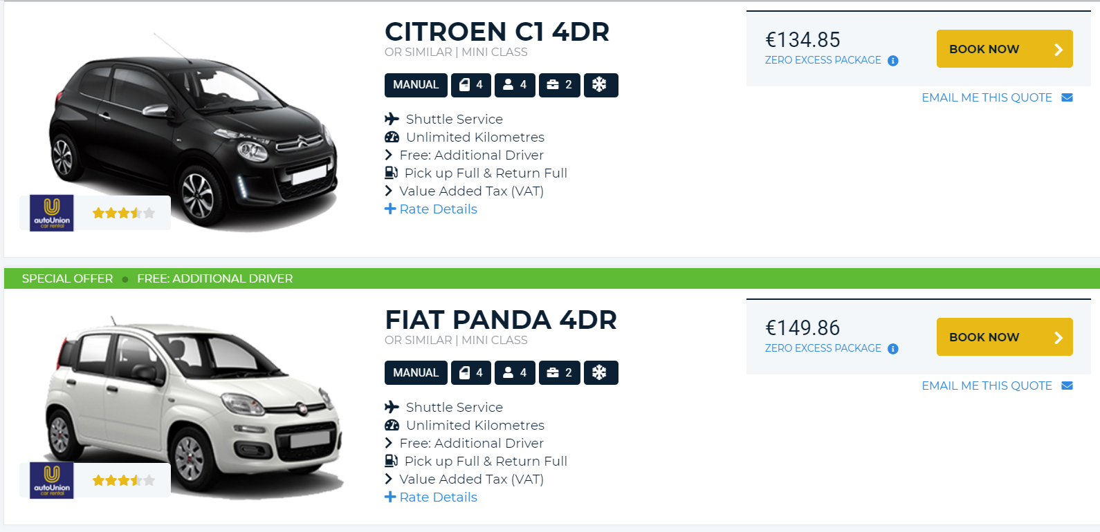The height and width of the screenshot is (532, 1100).
Task: Click the info icon beside Citroen's Zero Excess Package
Action: click(893, 61)
